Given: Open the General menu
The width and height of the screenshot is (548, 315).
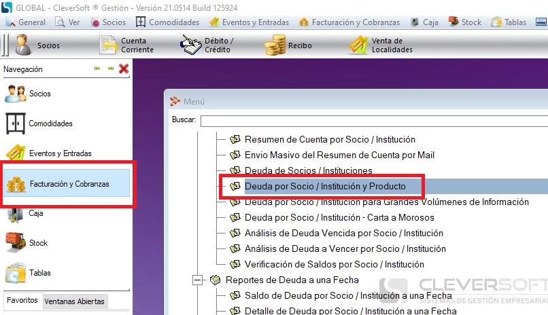Looking at the screenshot, I should click(x=27, y=22).
